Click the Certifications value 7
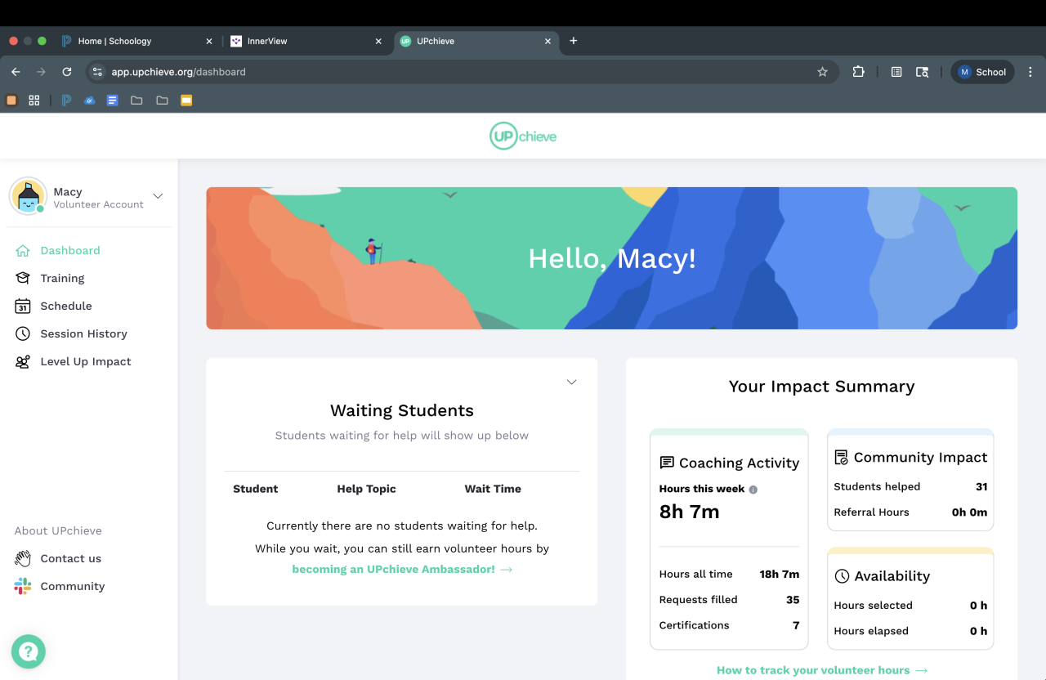The height and width of the screenshot is (680, 1046). (796, 626)
